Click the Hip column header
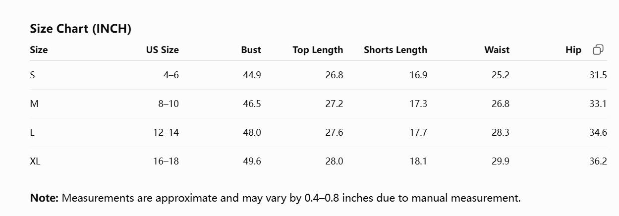Screen dimensions: 619x216 coord(573,50)
